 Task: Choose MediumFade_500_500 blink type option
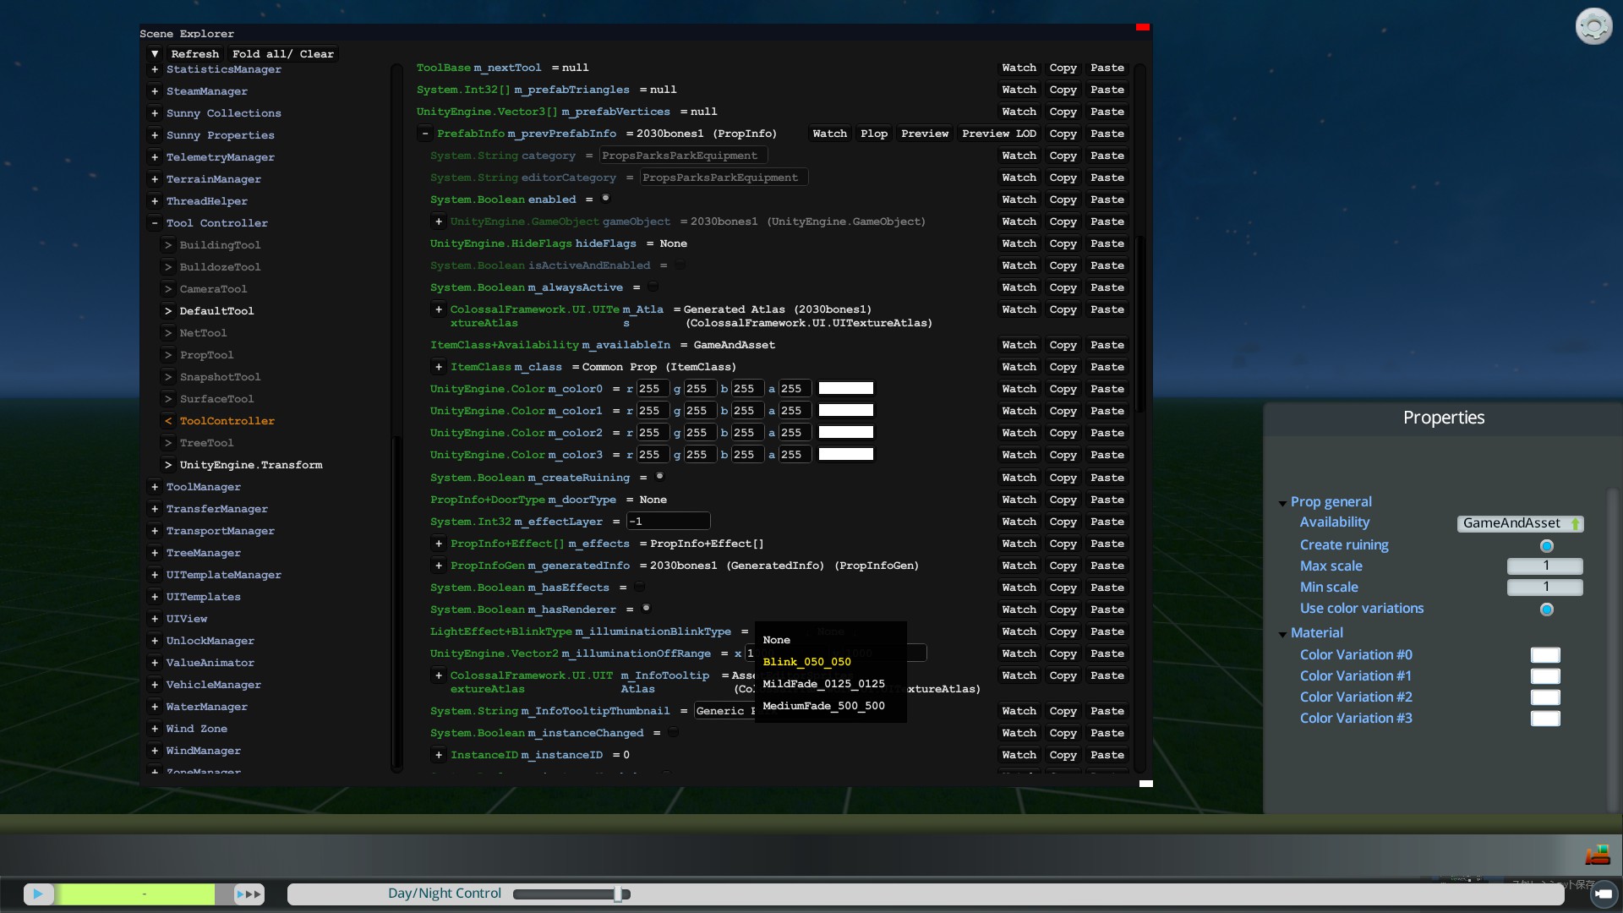coord(823,706)
